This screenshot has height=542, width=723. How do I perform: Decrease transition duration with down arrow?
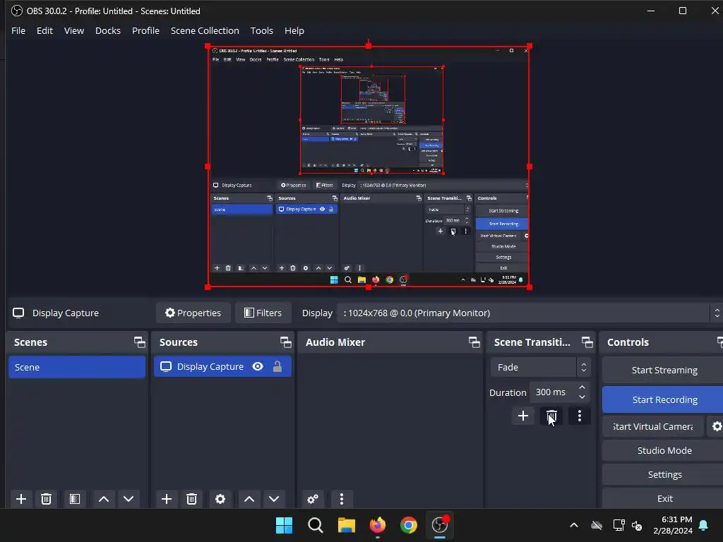tap(582, 397)
